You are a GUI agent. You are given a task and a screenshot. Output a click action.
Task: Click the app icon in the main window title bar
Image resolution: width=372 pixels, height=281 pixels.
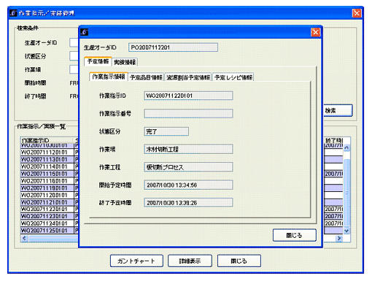[x=14, y=13]
